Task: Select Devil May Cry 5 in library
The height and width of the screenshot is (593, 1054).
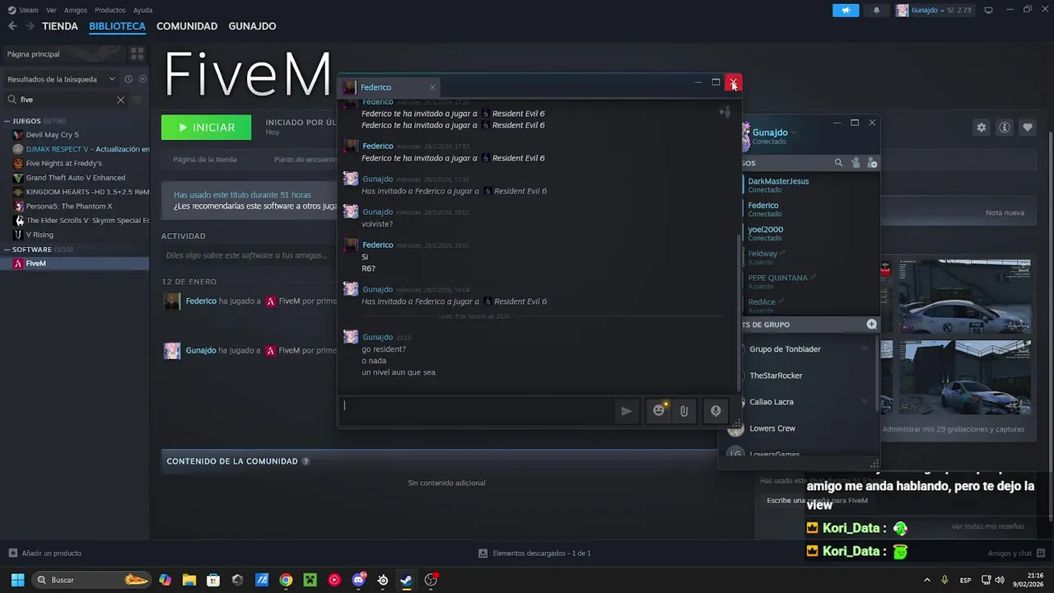Action: coord(52,135)
